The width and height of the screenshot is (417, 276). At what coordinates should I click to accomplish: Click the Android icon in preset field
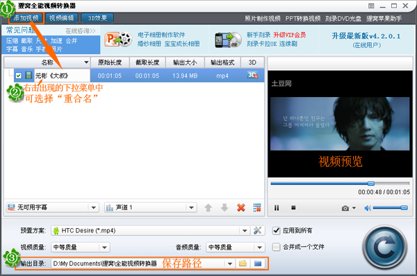pos(56,231)
